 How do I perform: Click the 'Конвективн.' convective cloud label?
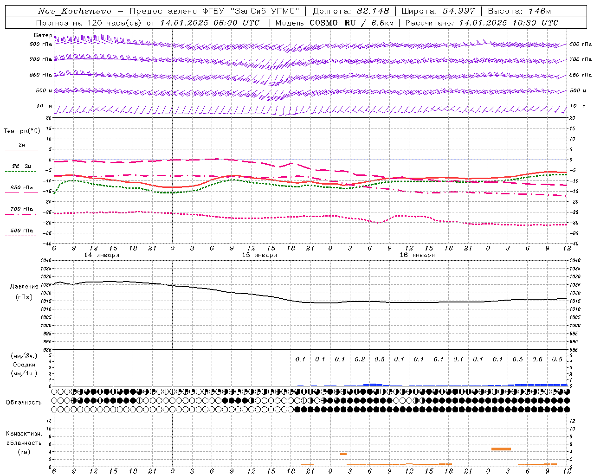pyautogui.click(x=24, y=434)
